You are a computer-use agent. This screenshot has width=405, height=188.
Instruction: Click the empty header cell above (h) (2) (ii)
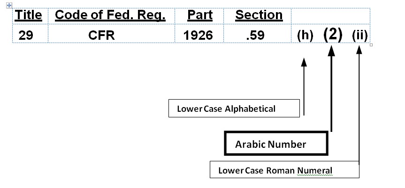331,15
